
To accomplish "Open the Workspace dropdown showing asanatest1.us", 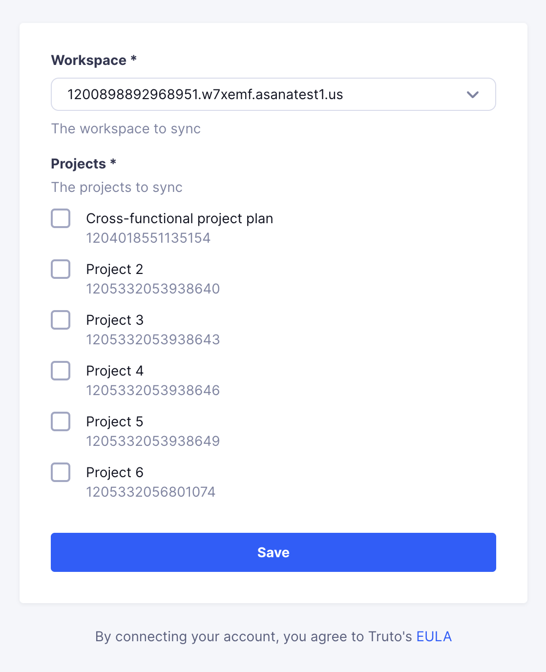I will point(273,94).
